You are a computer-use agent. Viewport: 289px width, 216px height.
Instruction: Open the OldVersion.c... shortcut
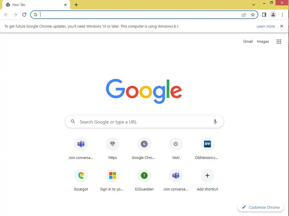207,148
